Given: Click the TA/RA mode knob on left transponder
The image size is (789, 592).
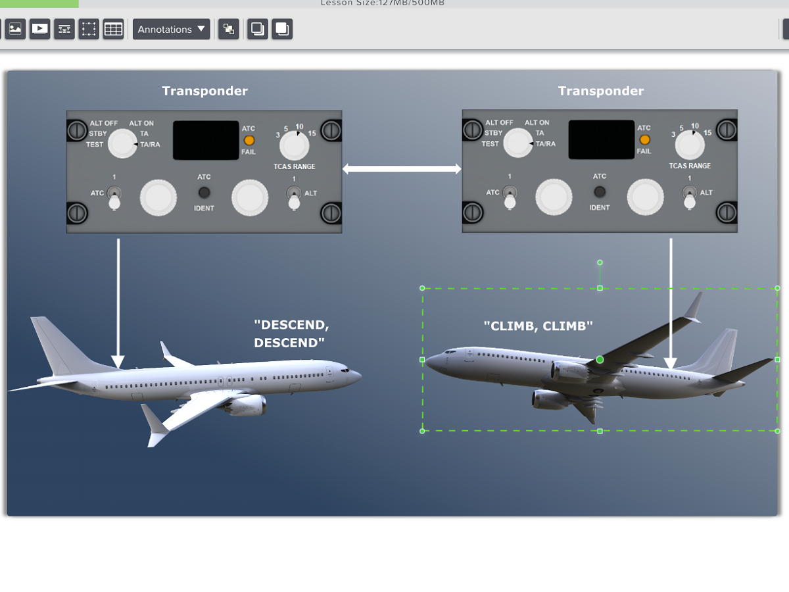Looking at the screenshot, I should (122, 143).
